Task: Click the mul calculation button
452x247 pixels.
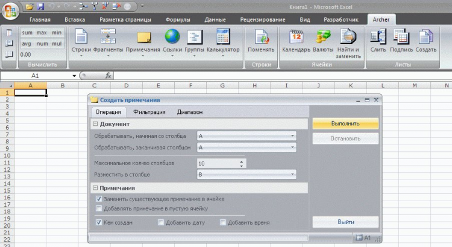Action: click(x=57, y=43)
